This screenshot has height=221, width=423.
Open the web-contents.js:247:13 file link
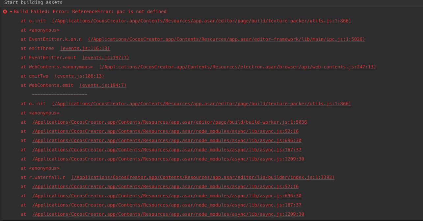[x=237, y=67]
